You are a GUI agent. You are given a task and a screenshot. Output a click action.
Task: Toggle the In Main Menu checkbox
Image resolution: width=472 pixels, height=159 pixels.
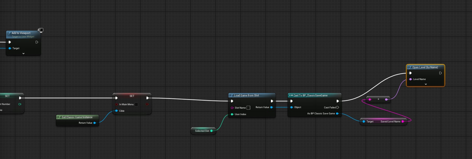pyautogui.click(x=136, y=104)
